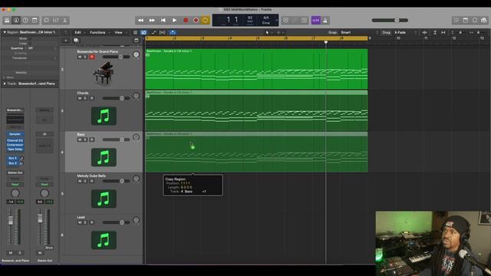Open the Tape Delay plugin slot
This screenshot has height=276, width=491.
pos(15,149)
